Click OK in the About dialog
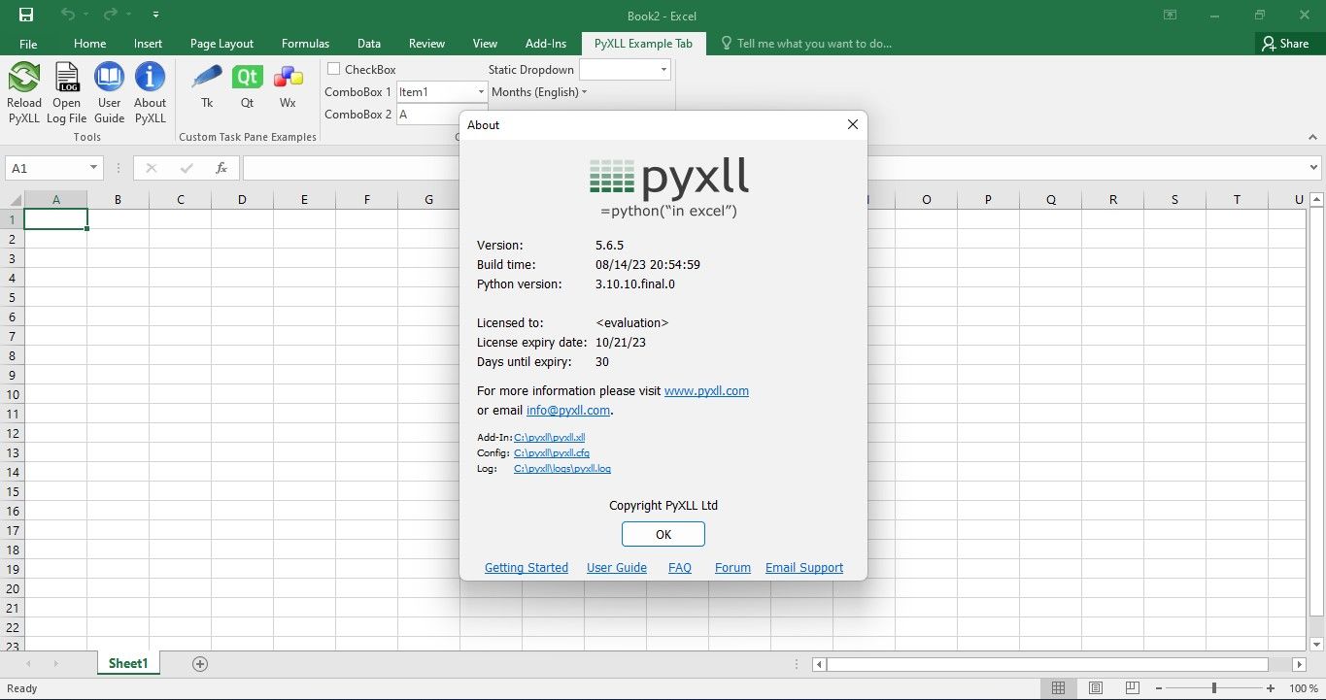The height and width of the screenshot is (700, 1326). 663,534
